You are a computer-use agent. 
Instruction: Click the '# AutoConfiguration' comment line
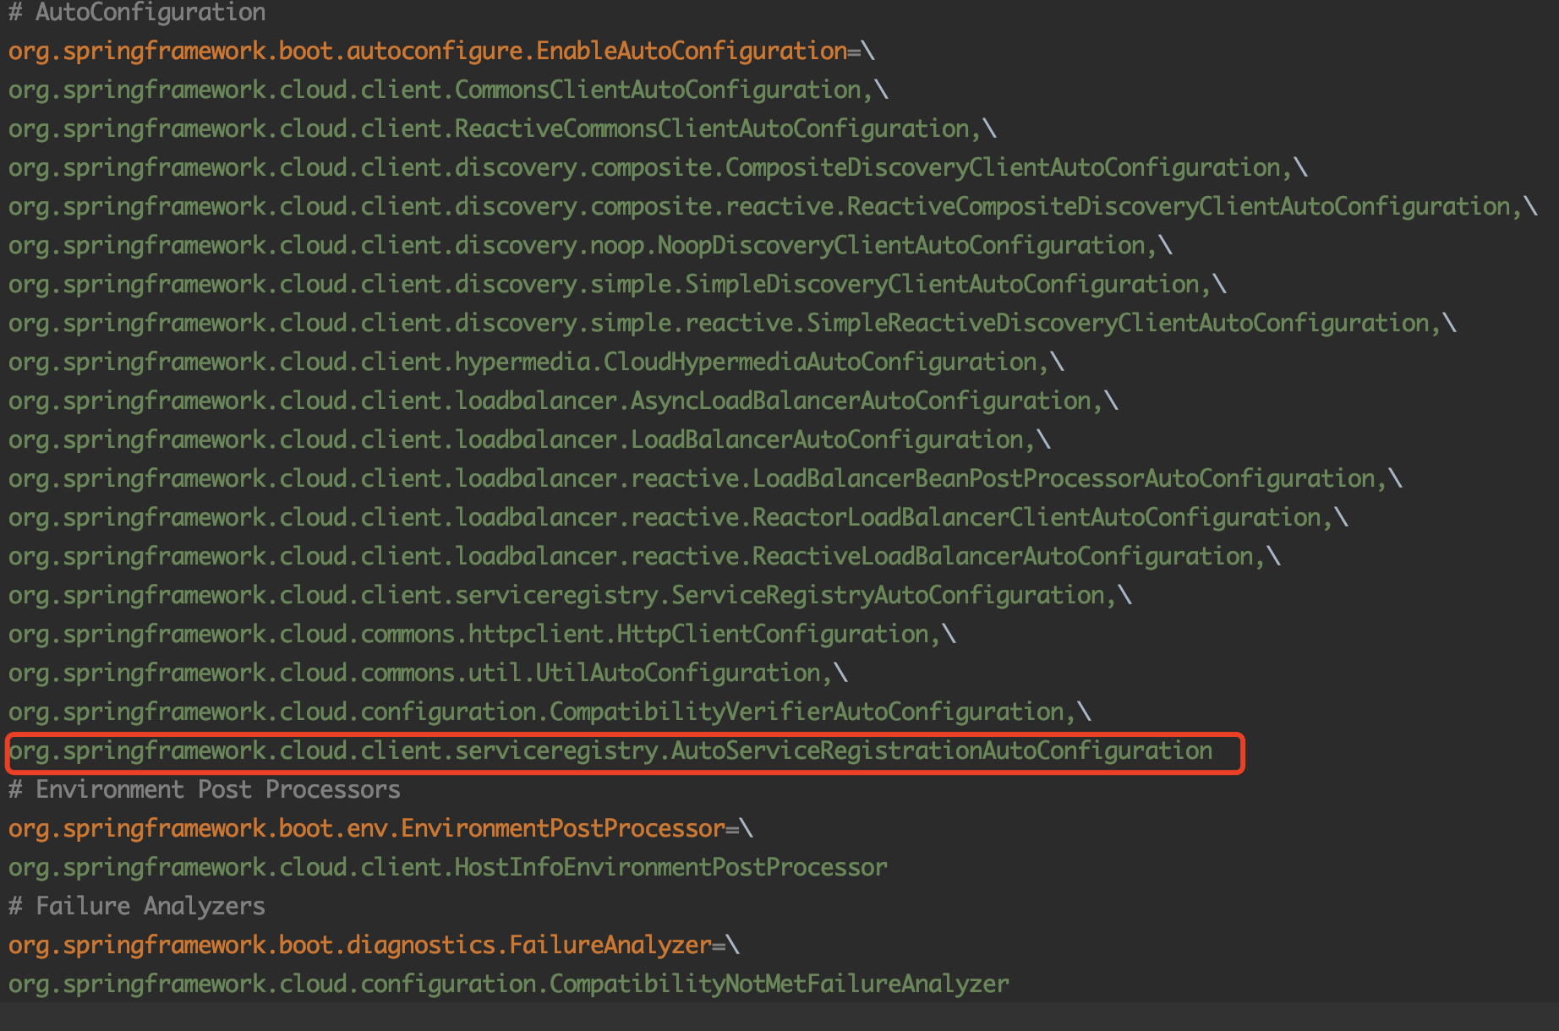coord(137,13)
